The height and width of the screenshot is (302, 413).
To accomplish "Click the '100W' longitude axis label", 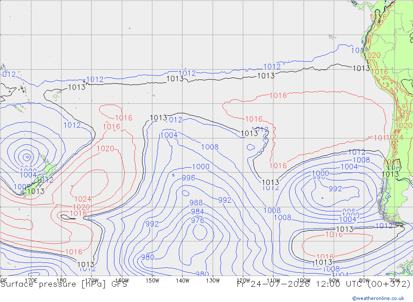I will pyautogui.click(x=304, y=281).
